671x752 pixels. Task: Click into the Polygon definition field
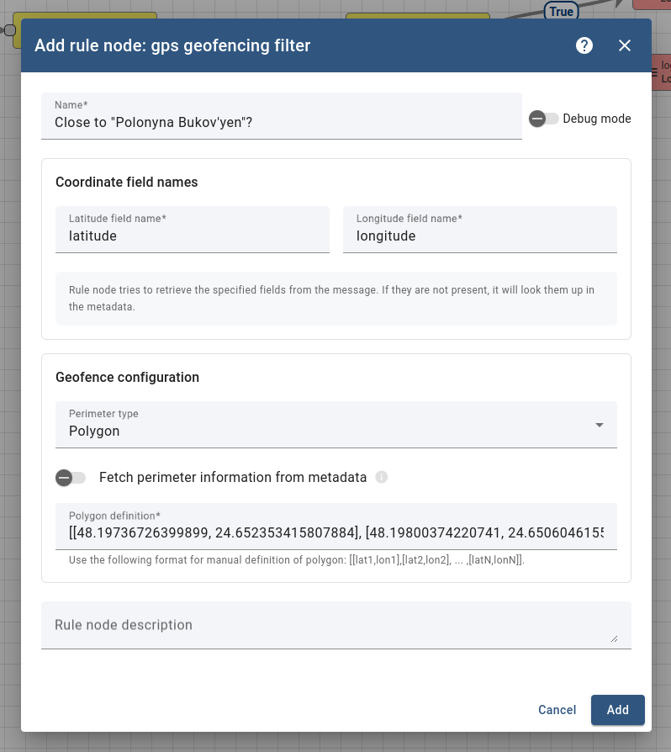(x=336, y=532)
